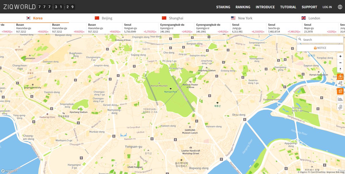Open the RANKING page
The height and width of the screenshot is (174, 345).
tap(243, 7)
